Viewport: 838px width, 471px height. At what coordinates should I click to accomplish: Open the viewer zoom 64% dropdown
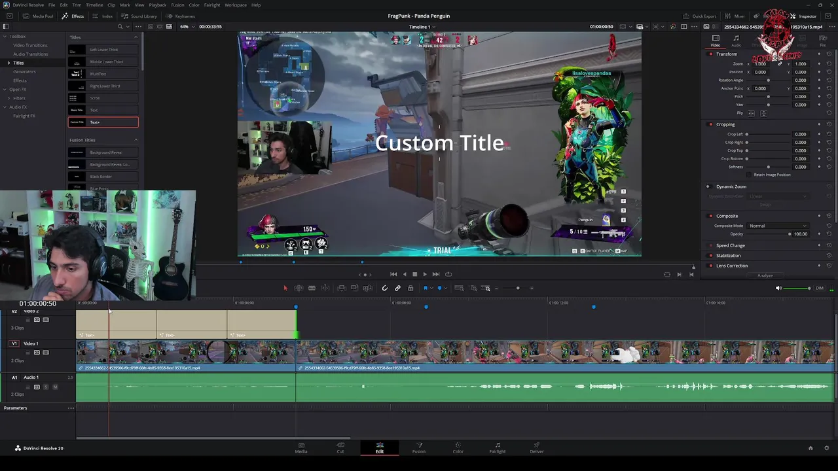point(186,27)
